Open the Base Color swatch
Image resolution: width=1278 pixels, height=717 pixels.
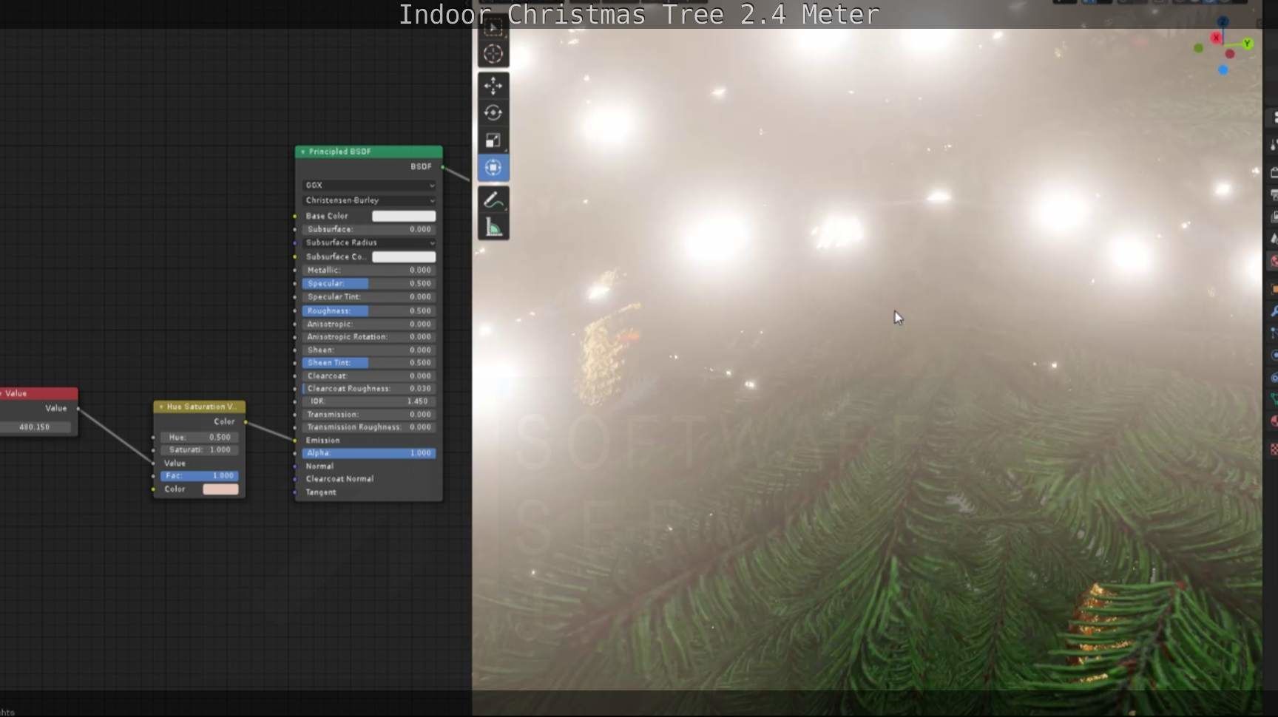click(404, 216)
